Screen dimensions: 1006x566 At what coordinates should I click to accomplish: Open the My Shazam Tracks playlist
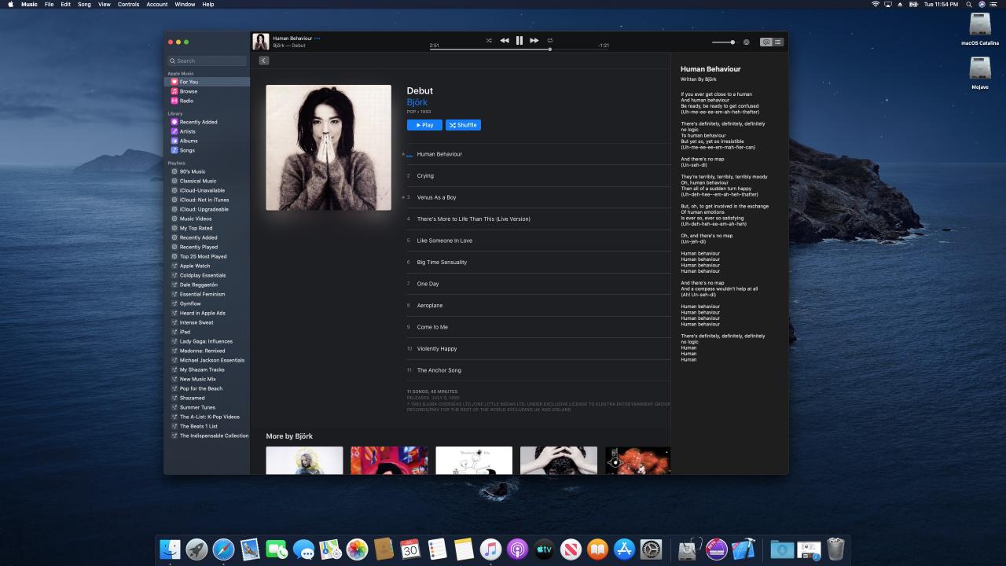pos(207,369)
